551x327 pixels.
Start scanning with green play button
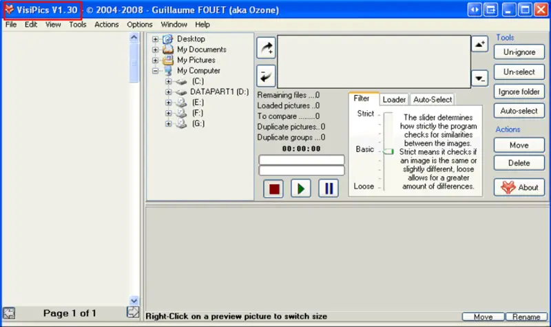tap(301, 189)
